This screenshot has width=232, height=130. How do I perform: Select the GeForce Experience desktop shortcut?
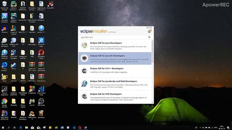[4, 91]
